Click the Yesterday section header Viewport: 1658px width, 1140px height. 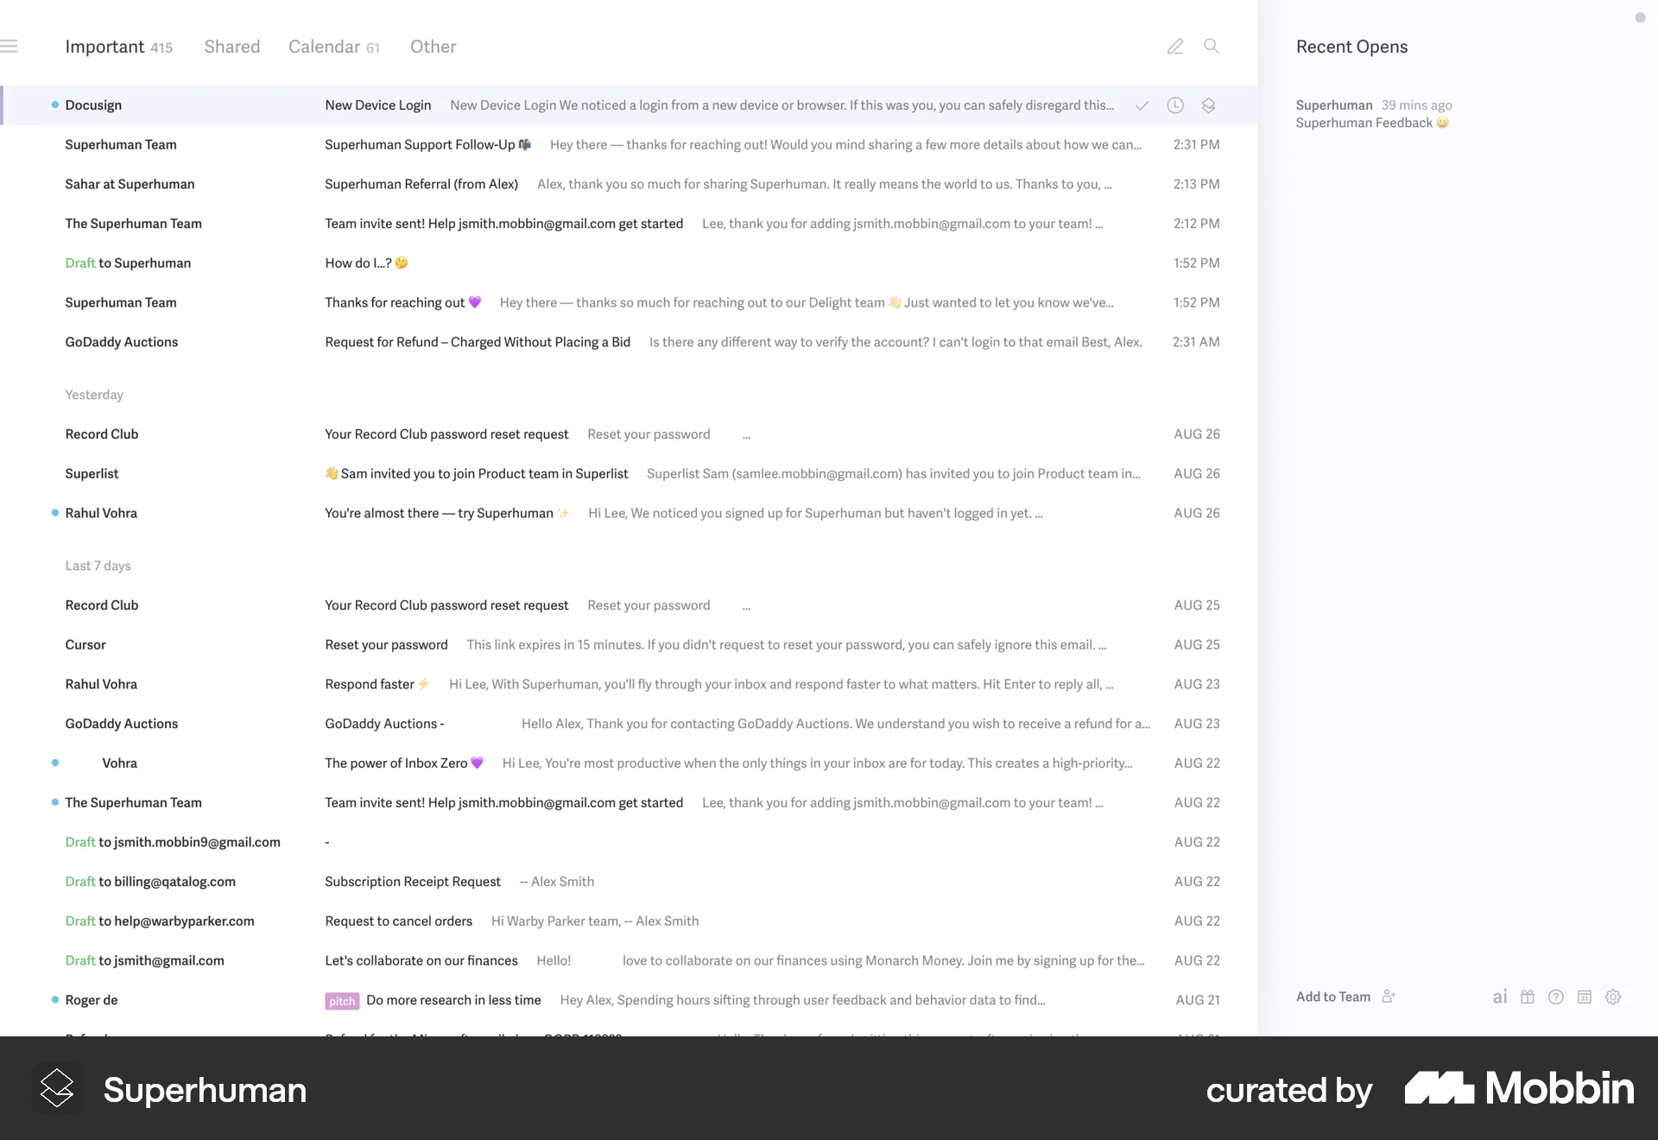pyautogui.click(x=94, y=395)
